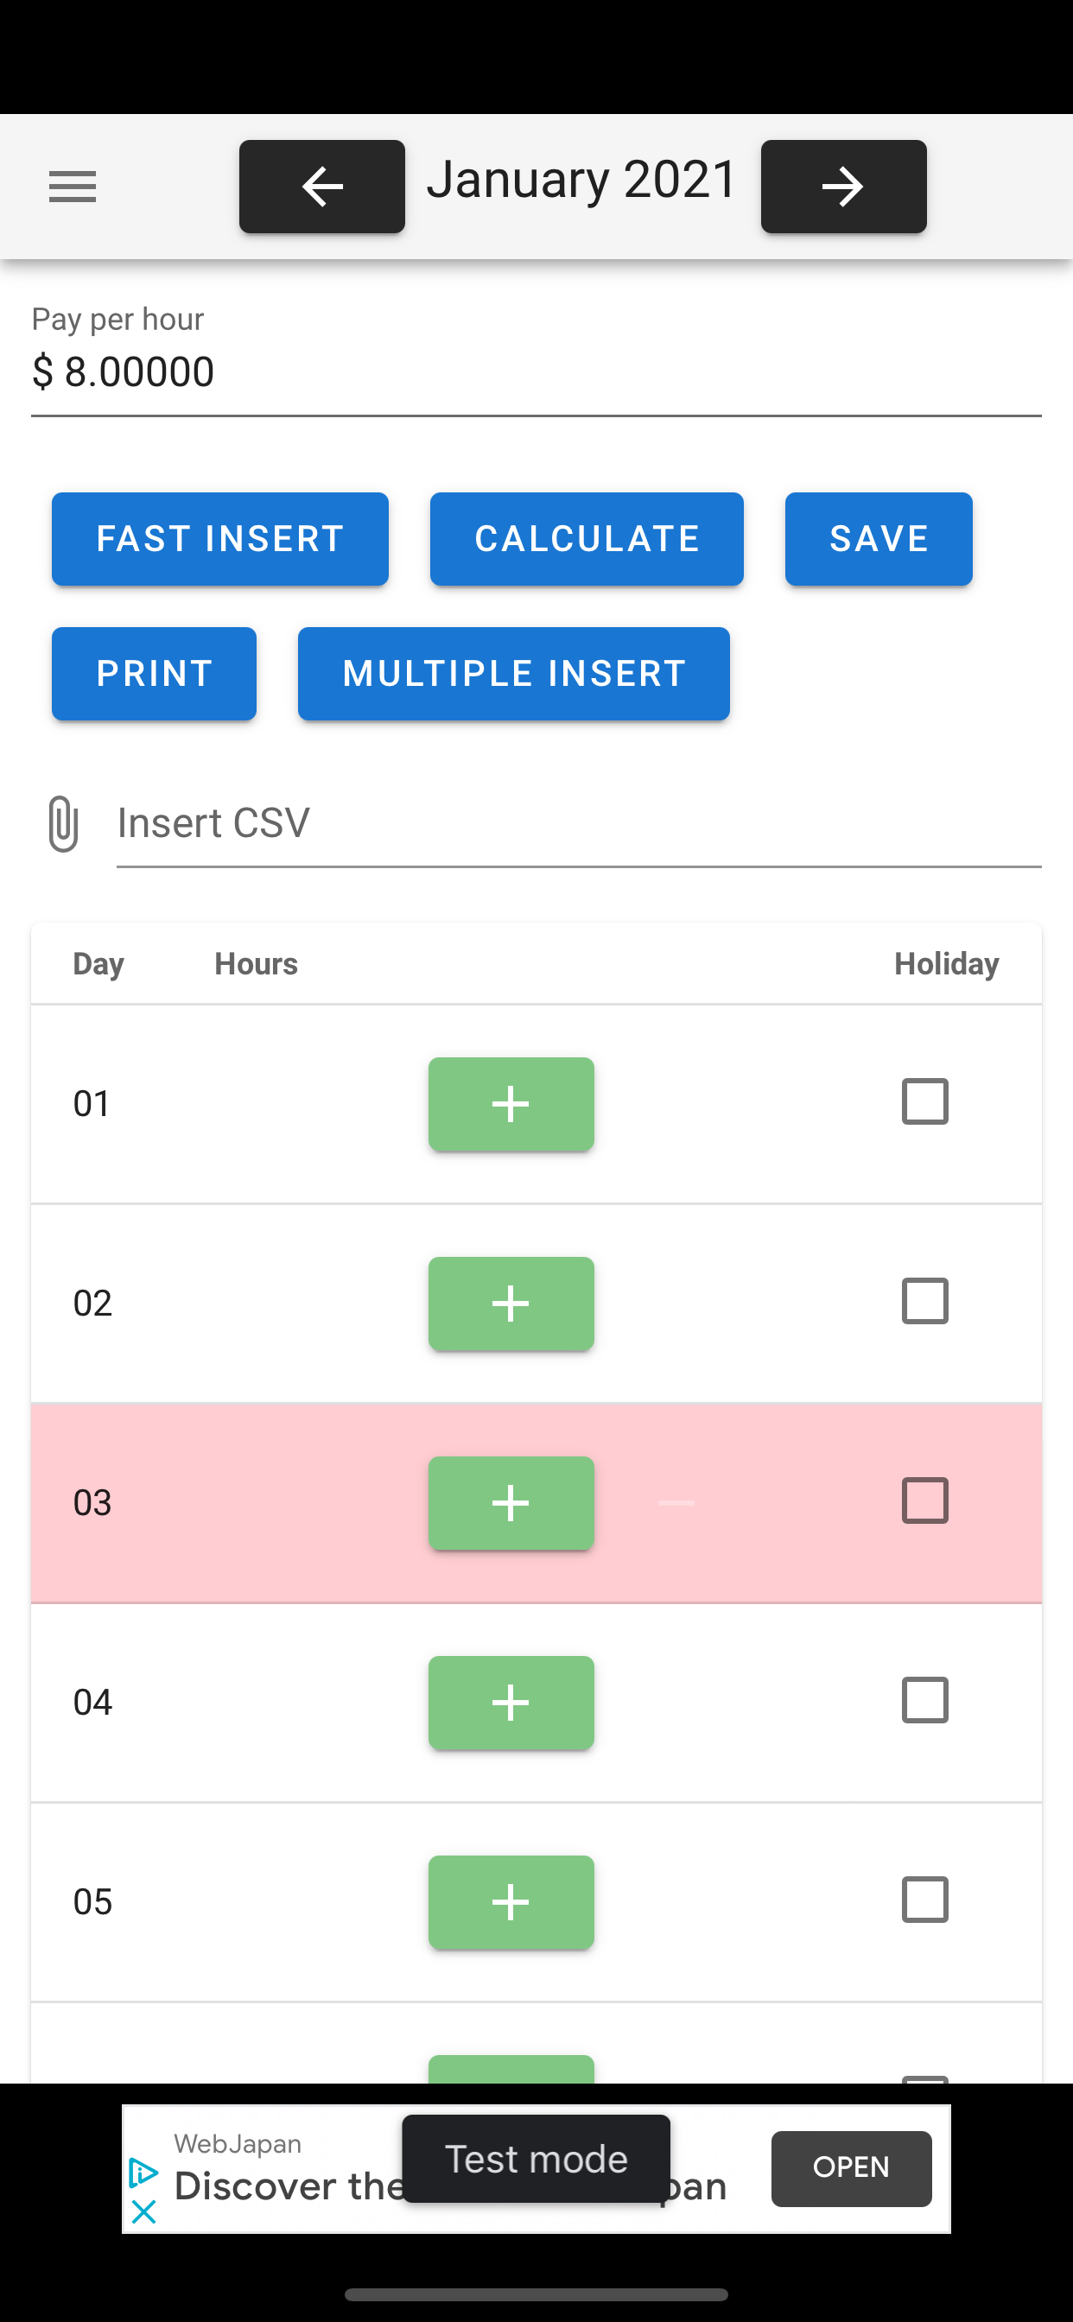Open the hamburger navigation menu
The height and width of the screenshot is (2322, 1073).
[72, 187]
